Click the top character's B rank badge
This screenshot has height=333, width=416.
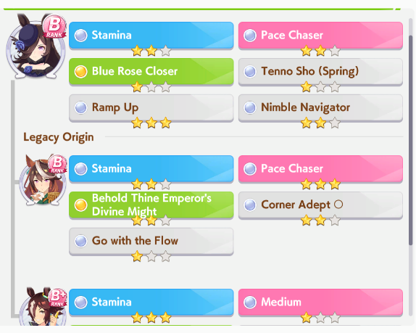pos(54,27)
